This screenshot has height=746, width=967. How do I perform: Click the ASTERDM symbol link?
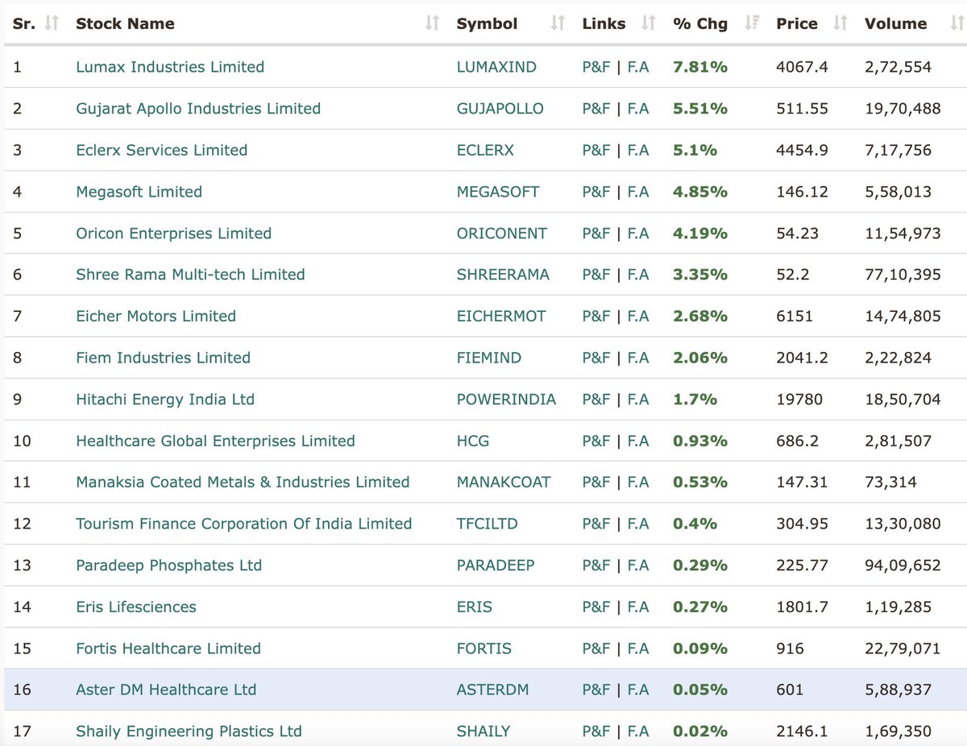point(492,690)
